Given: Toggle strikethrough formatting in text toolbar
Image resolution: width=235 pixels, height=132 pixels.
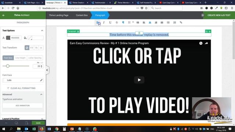Looking at the screenshot, I should tap(117, 22).
